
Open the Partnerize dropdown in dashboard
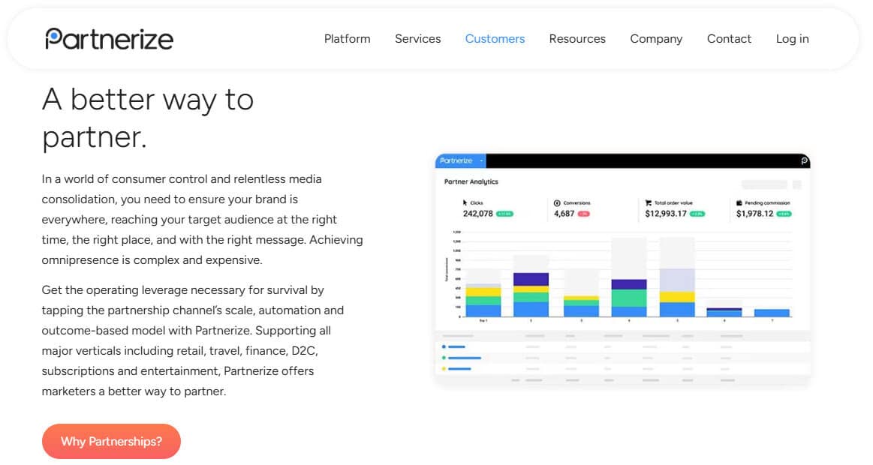pyautogui.click(x=481, y=160)
